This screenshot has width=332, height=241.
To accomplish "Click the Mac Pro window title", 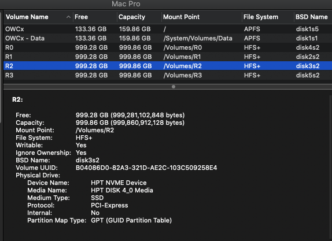I will (126, 4).
